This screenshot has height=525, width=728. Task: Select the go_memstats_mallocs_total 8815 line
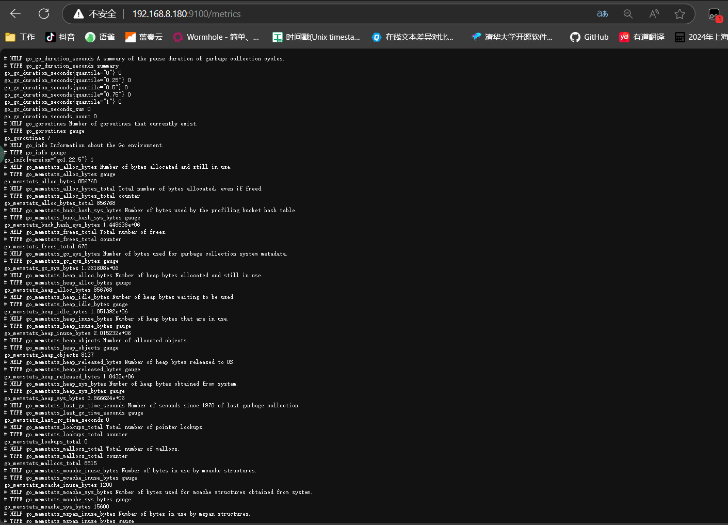[x=51, y=464]
